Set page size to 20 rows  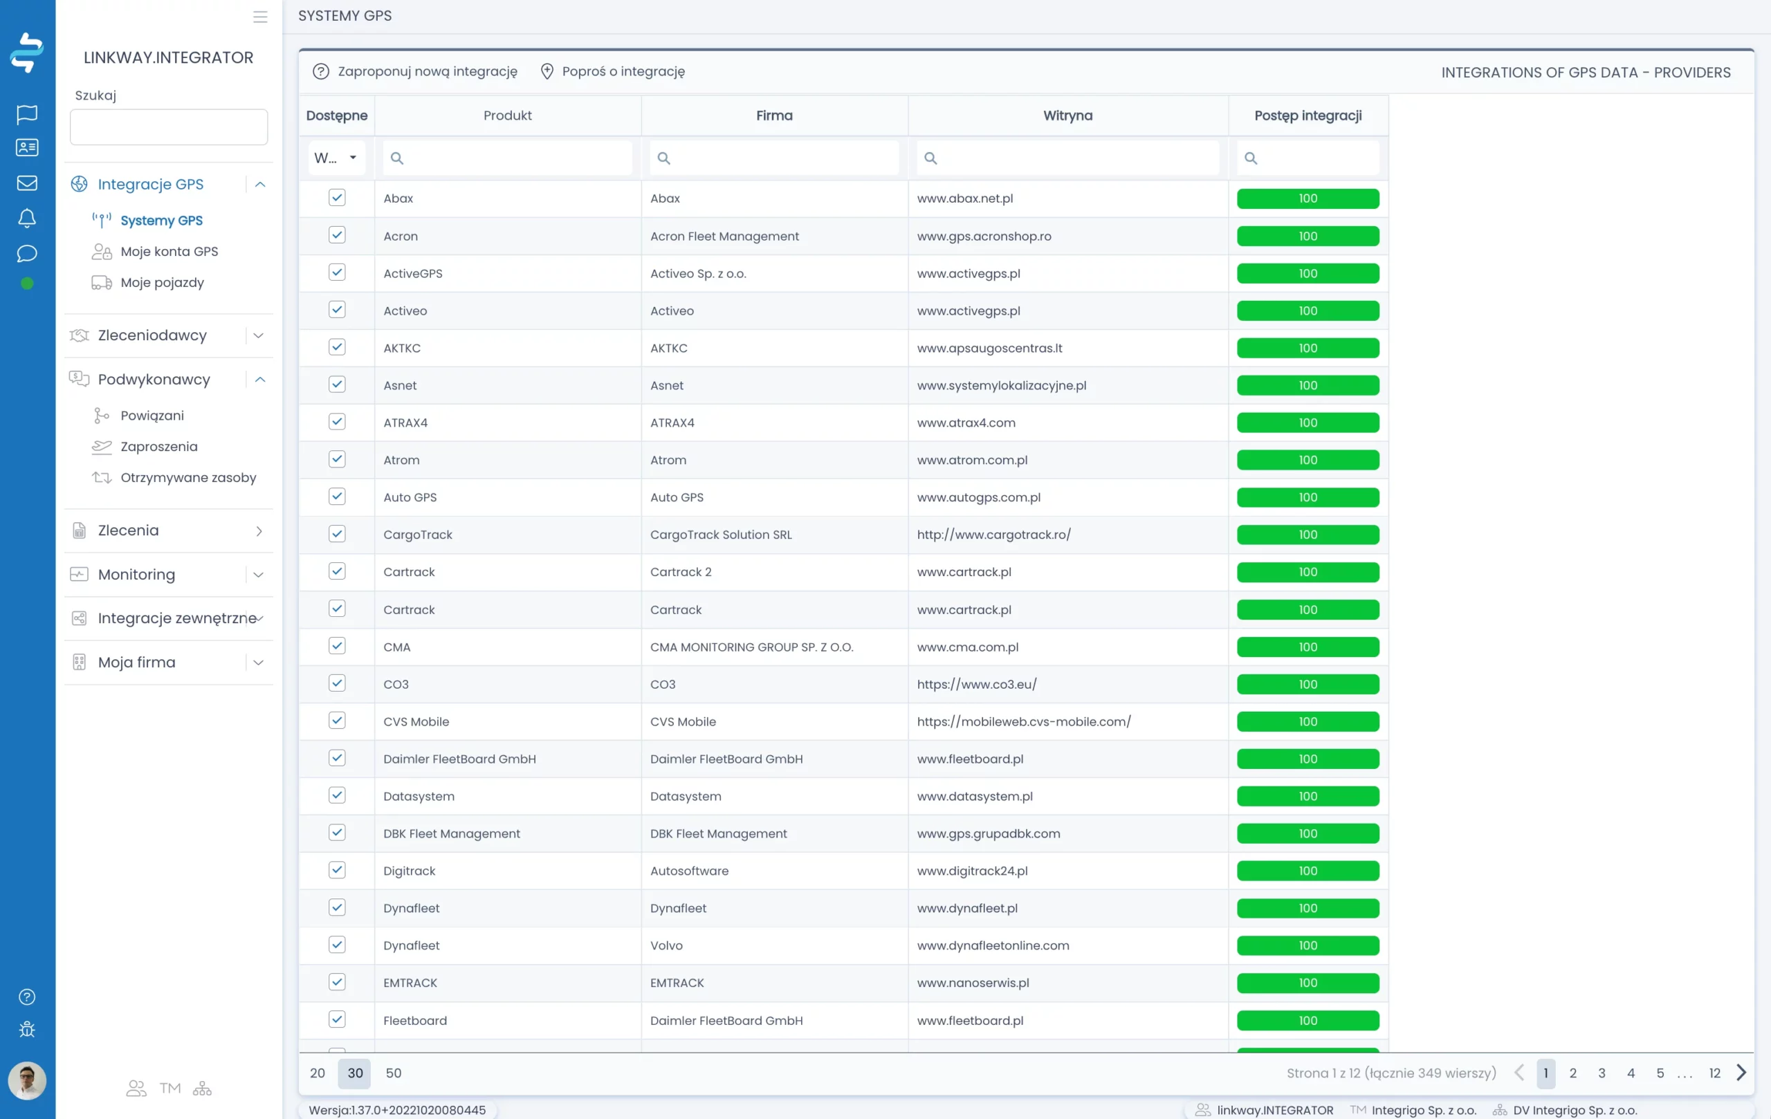pos(318,1073)
